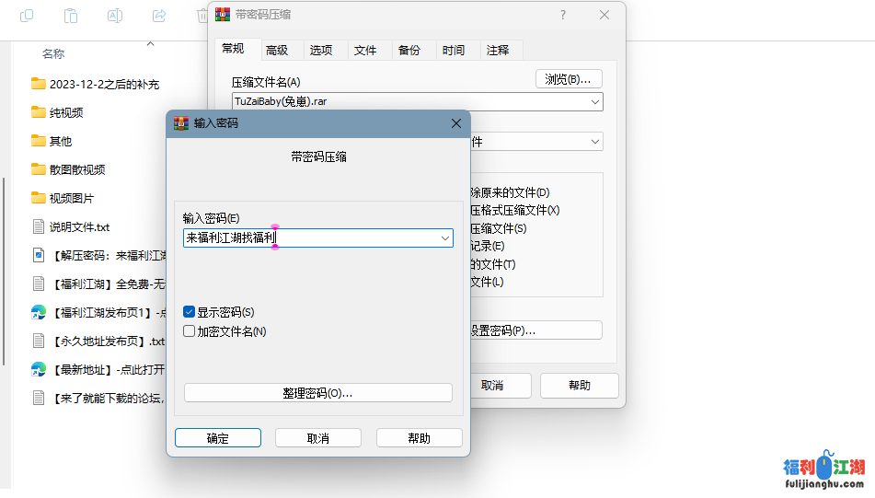This screenshot has height=498, width=875.
Task: Enable the 加密文件名 checkbox
Action: 190,331
